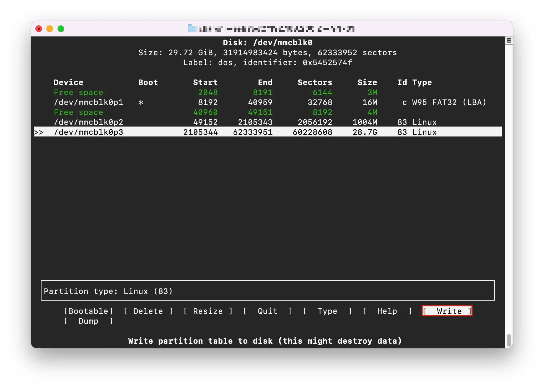Minimize the terminal with the yellow button
Image resolution: width=544 pixels, height=389 pixels.
pyautogui.click(x=50, y=29)
